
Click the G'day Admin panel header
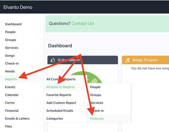(83, 60)
